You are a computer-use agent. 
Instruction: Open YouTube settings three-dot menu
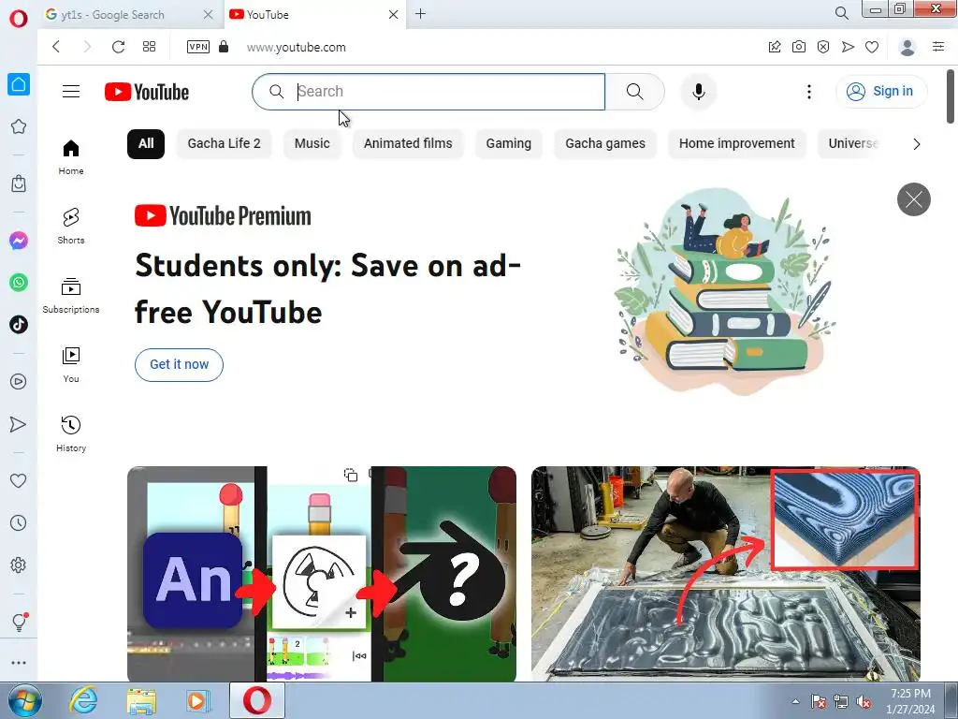click(809, 92)
